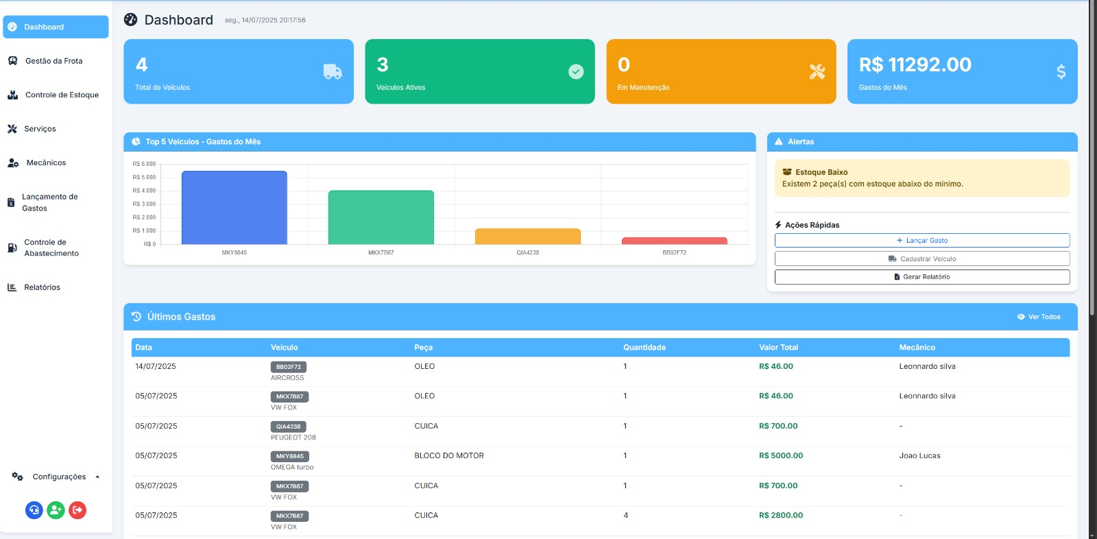Click the Lançar Gasto button

922,241
